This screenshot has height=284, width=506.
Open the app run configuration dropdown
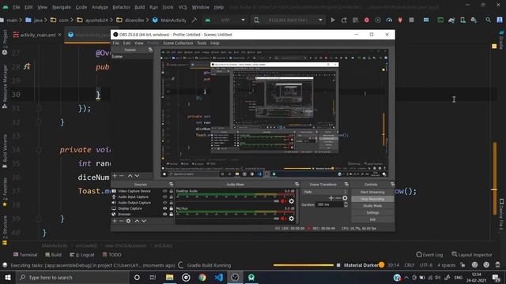point(225,20)
